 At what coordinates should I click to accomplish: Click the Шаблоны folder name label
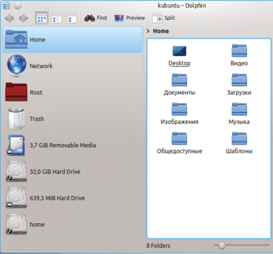(x=239, y=151)
